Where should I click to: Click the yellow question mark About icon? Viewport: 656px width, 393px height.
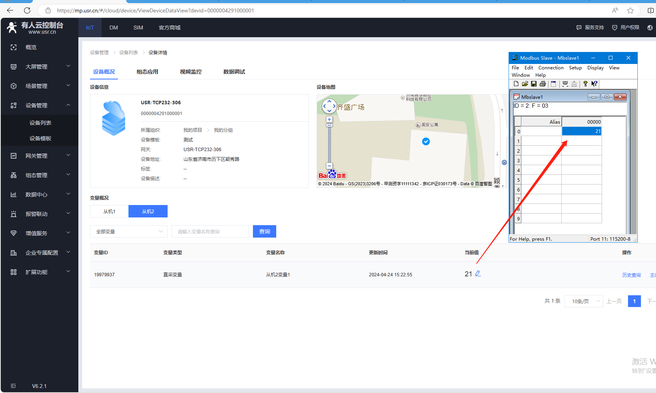[x=585, y=84]
